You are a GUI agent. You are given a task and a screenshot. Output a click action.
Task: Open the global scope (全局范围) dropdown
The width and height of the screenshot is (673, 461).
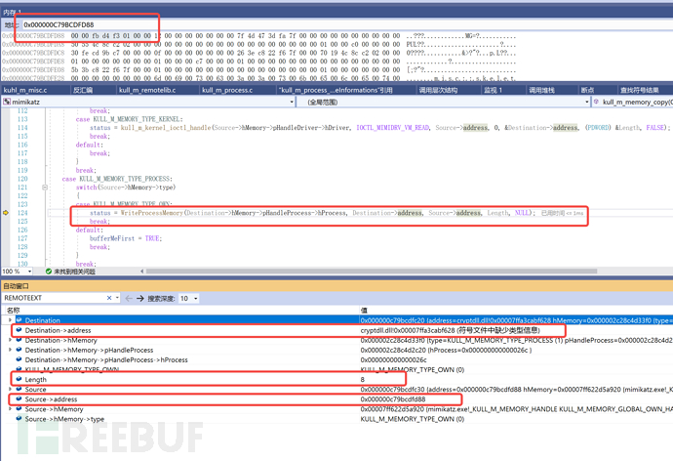pos(587,102)
